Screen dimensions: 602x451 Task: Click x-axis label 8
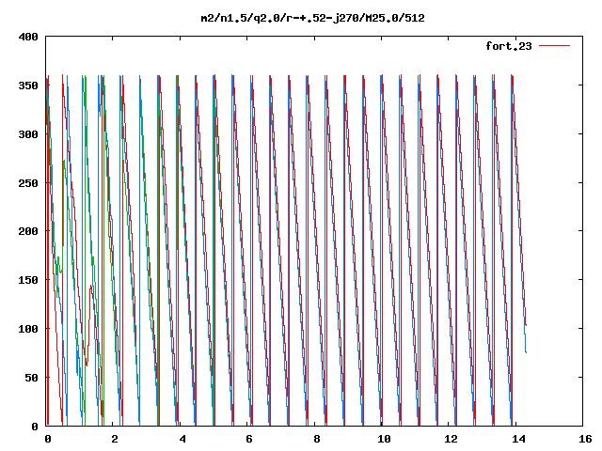(316, 439)
